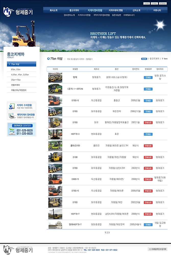The image size is (171, 256).
Task: Open model name 클라크150
Action: (75, 146)
